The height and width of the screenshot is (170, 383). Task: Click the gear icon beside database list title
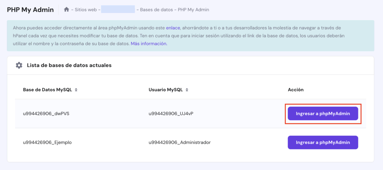(x=19, y=65)
